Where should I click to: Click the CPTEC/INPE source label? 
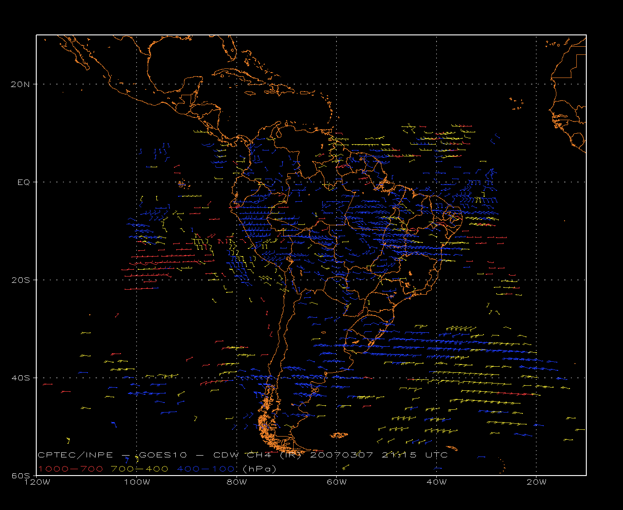click(75, 455)
